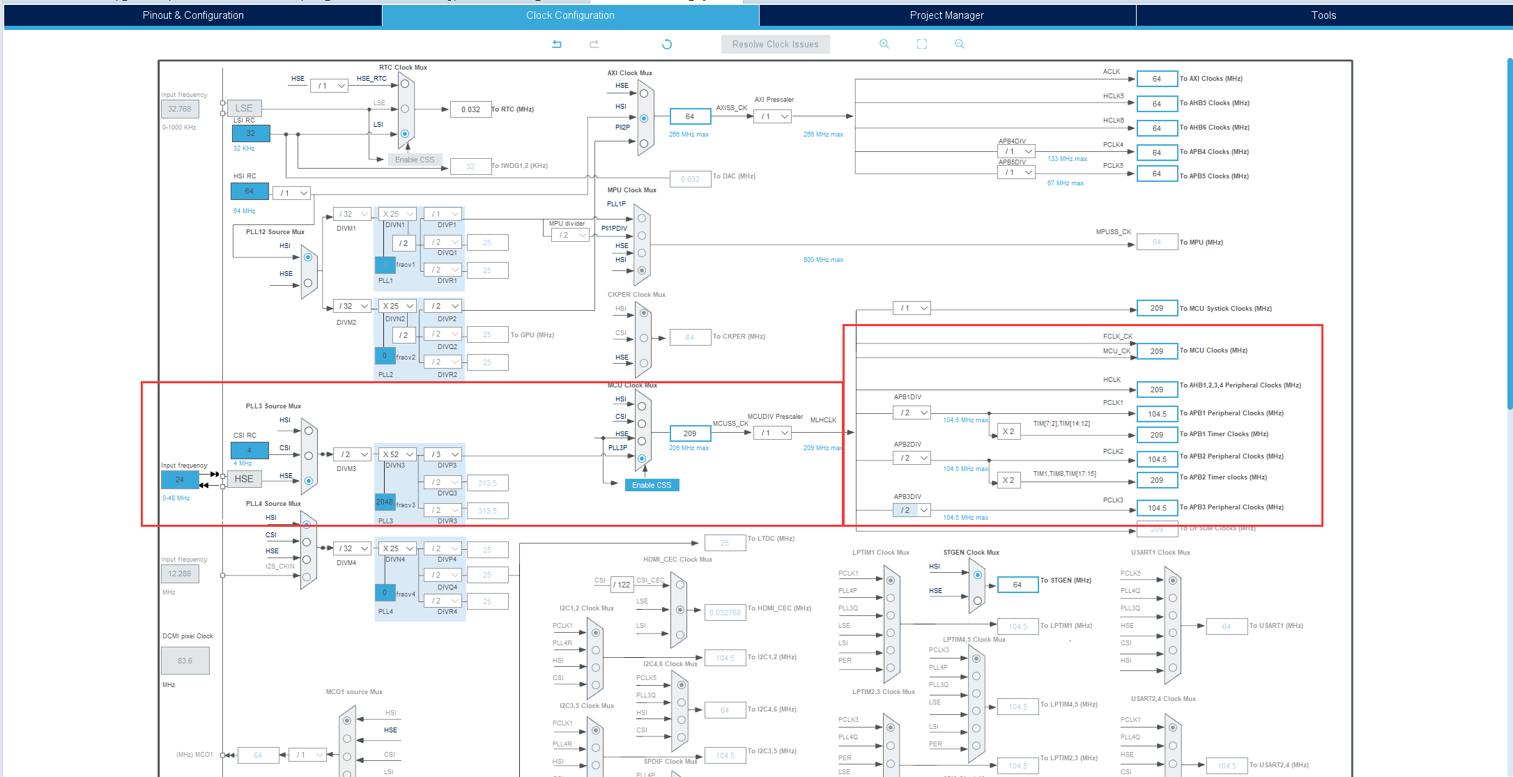Click the undo arrow icon
The image size is (1513, 777).
tap(557, 44)
